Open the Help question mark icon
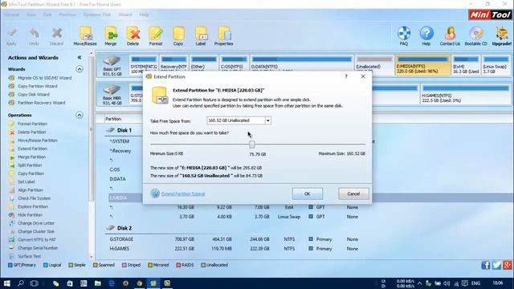Screen dimensions: 514x289 426,36
